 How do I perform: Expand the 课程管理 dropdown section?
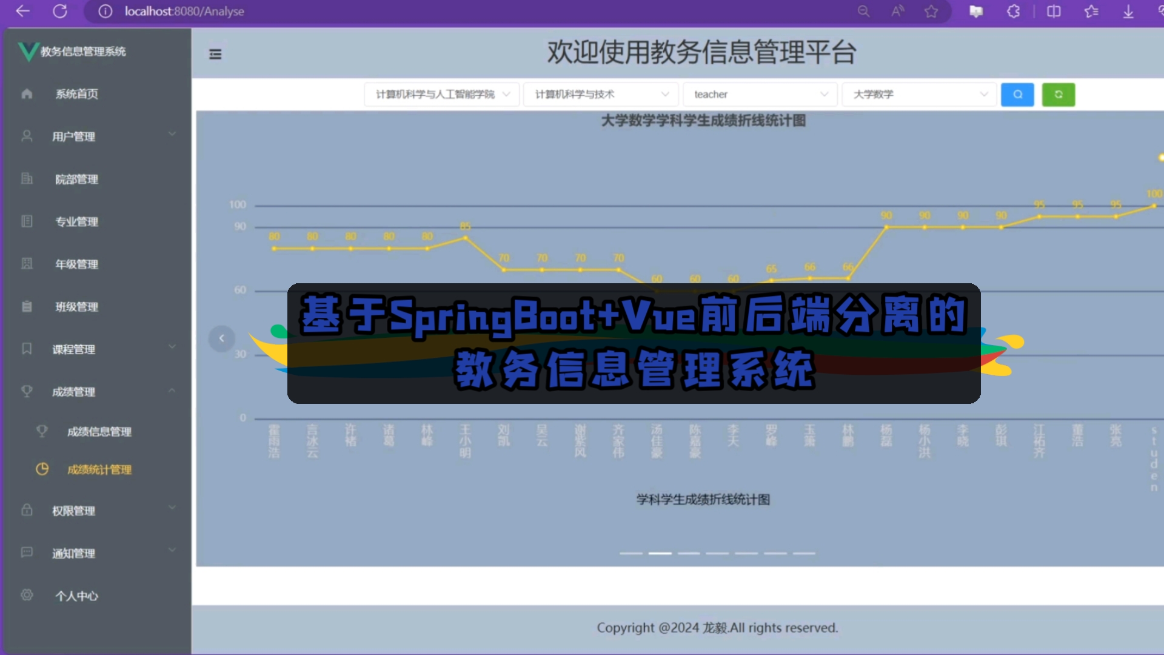pyautogui.click(x=96, y=349)
